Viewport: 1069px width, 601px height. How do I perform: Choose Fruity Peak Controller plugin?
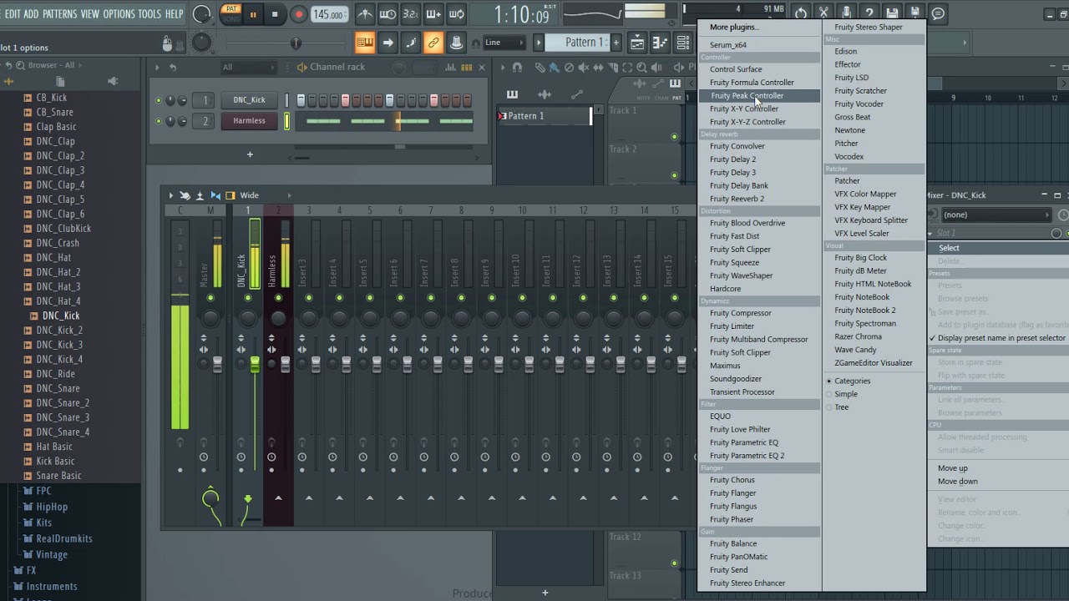coord(759,95)
